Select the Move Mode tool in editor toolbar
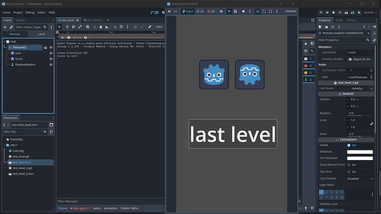Viewport: 381px width, 214px height. click(x=67, y=27)
